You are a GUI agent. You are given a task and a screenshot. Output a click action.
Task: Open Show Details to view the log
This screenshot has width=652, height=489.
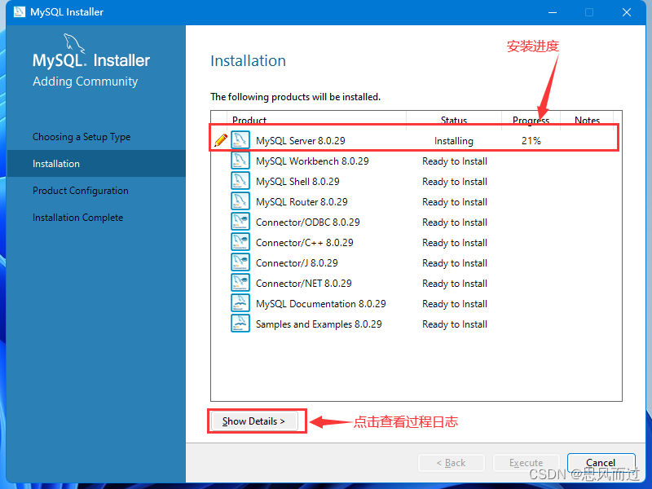[253, 421]
